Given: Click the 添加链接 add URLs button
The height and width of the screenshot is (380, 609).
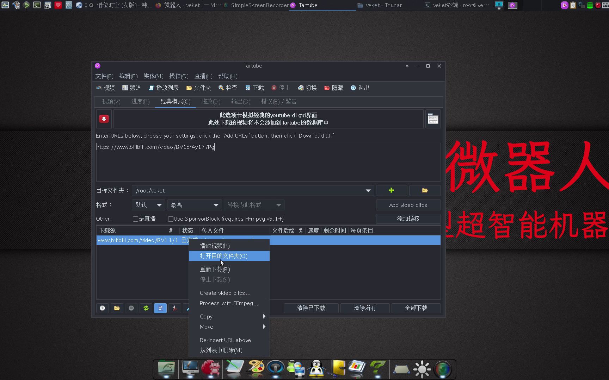Looking at the screenshot, I should coord(408,218).
